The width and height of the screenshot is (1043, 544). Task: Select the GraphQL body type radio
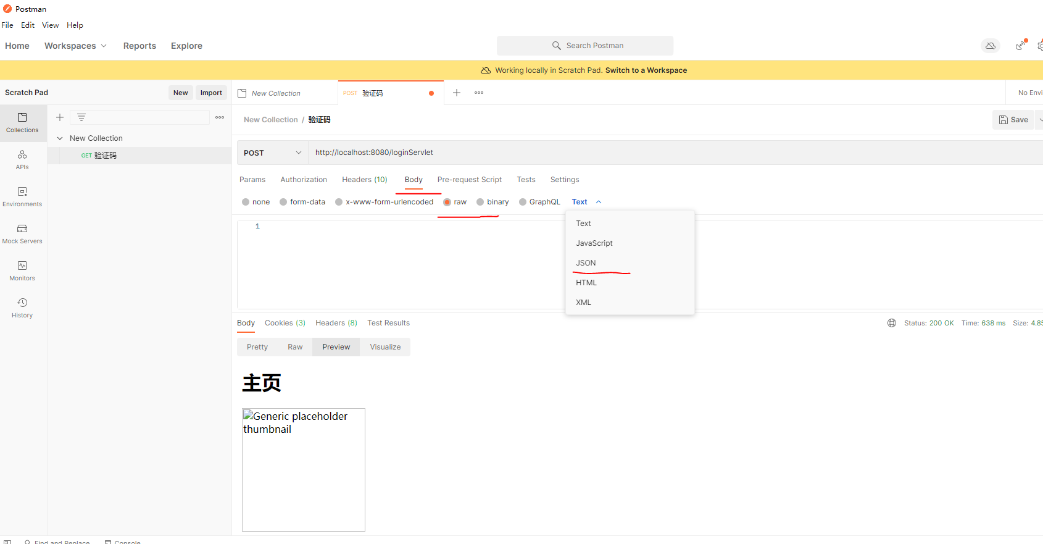click(x=523, y=202)
